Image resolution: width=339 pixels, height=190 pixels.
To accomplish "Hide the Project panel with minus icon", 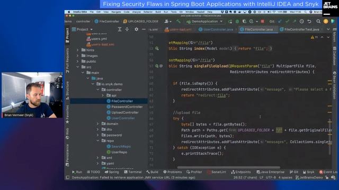I will point(144,30).
